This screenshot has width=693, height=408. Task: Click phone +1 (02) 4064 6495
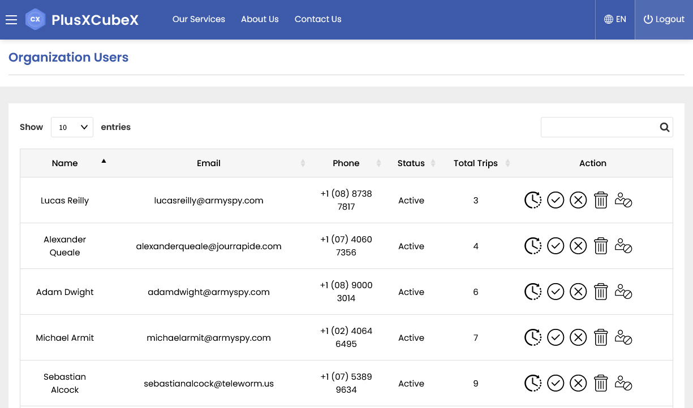click(x=346, y=337)
